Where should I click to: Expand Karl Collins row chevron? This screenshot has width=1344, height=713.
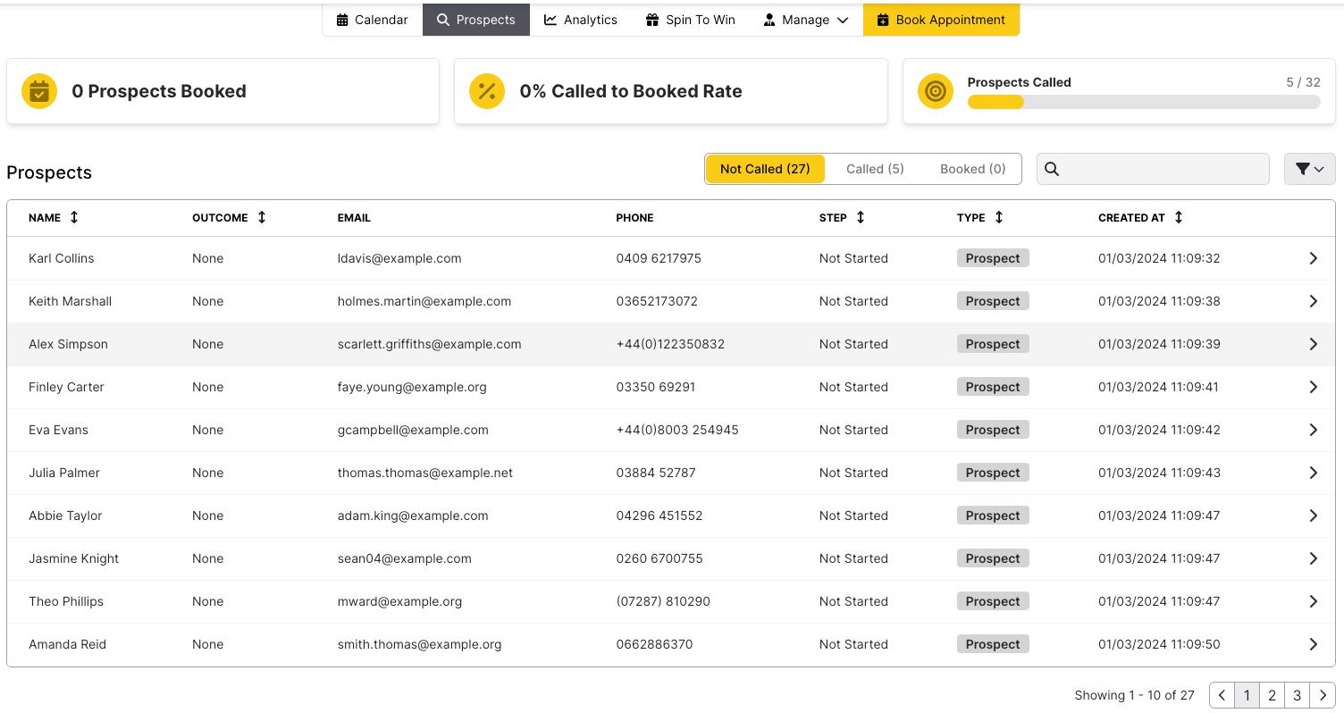[1313, 258]
